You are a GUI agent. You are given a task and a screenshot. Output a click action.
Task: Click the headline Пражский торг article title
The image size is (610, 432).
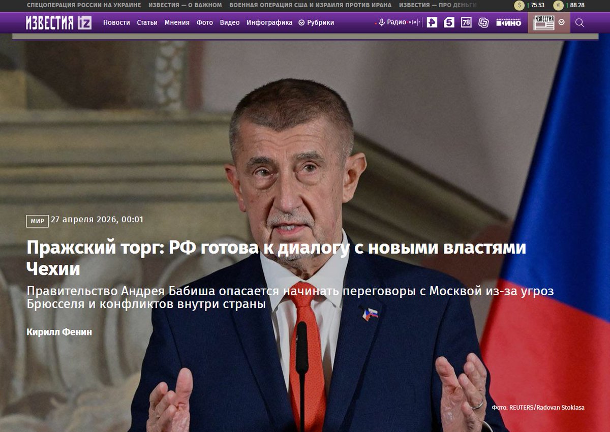(x=276, y=258)
